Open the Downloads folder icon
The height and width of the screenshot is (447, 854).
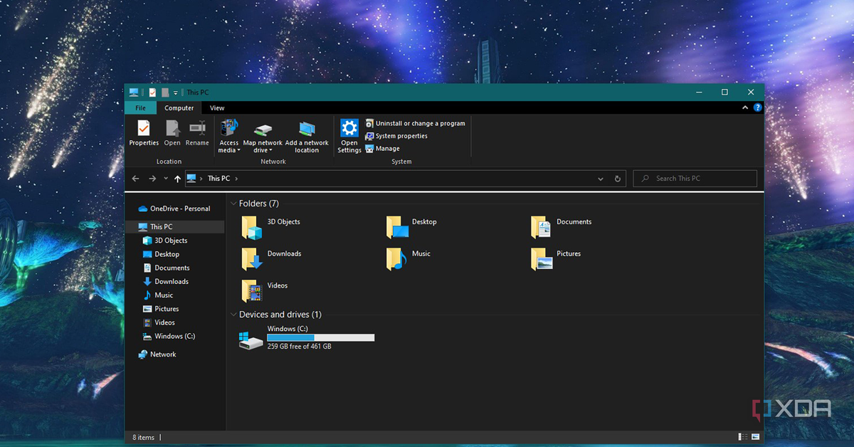point(252,259)
